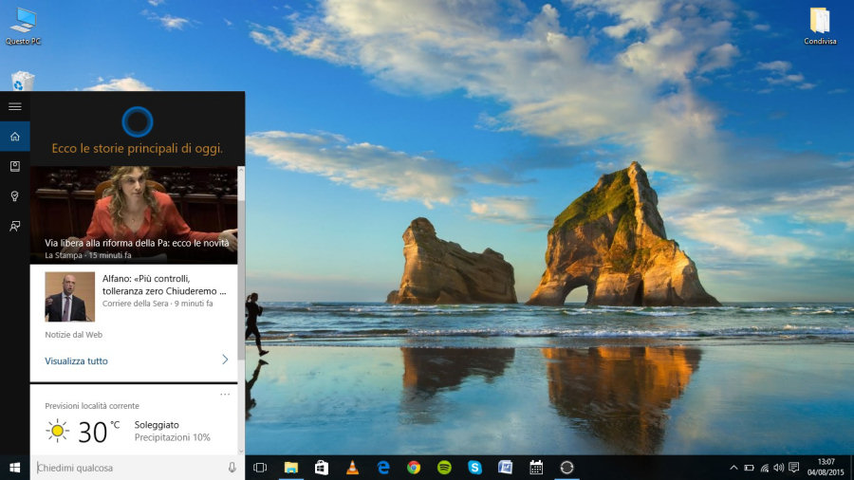Open Alfano Più controlli headline
Image resolution: width=854 pixels, height=480 pixels.
tap(164, 285)
